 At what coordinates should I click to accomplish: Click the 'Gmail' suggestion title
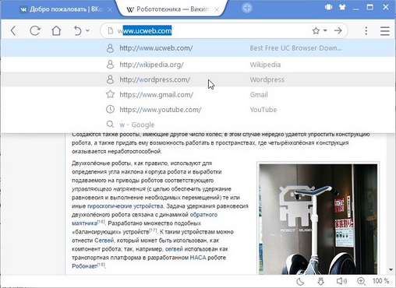click(259, 95)
